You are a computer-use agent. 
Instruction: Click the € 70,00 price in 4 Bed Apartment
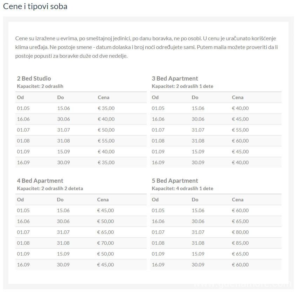tap(105, 243)
